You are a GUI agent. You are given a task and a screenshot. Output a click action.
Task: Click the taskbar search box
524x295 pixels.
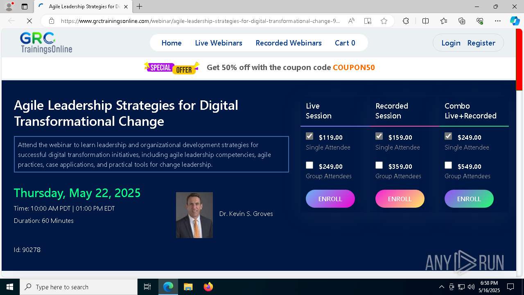(x=79, y=287)
